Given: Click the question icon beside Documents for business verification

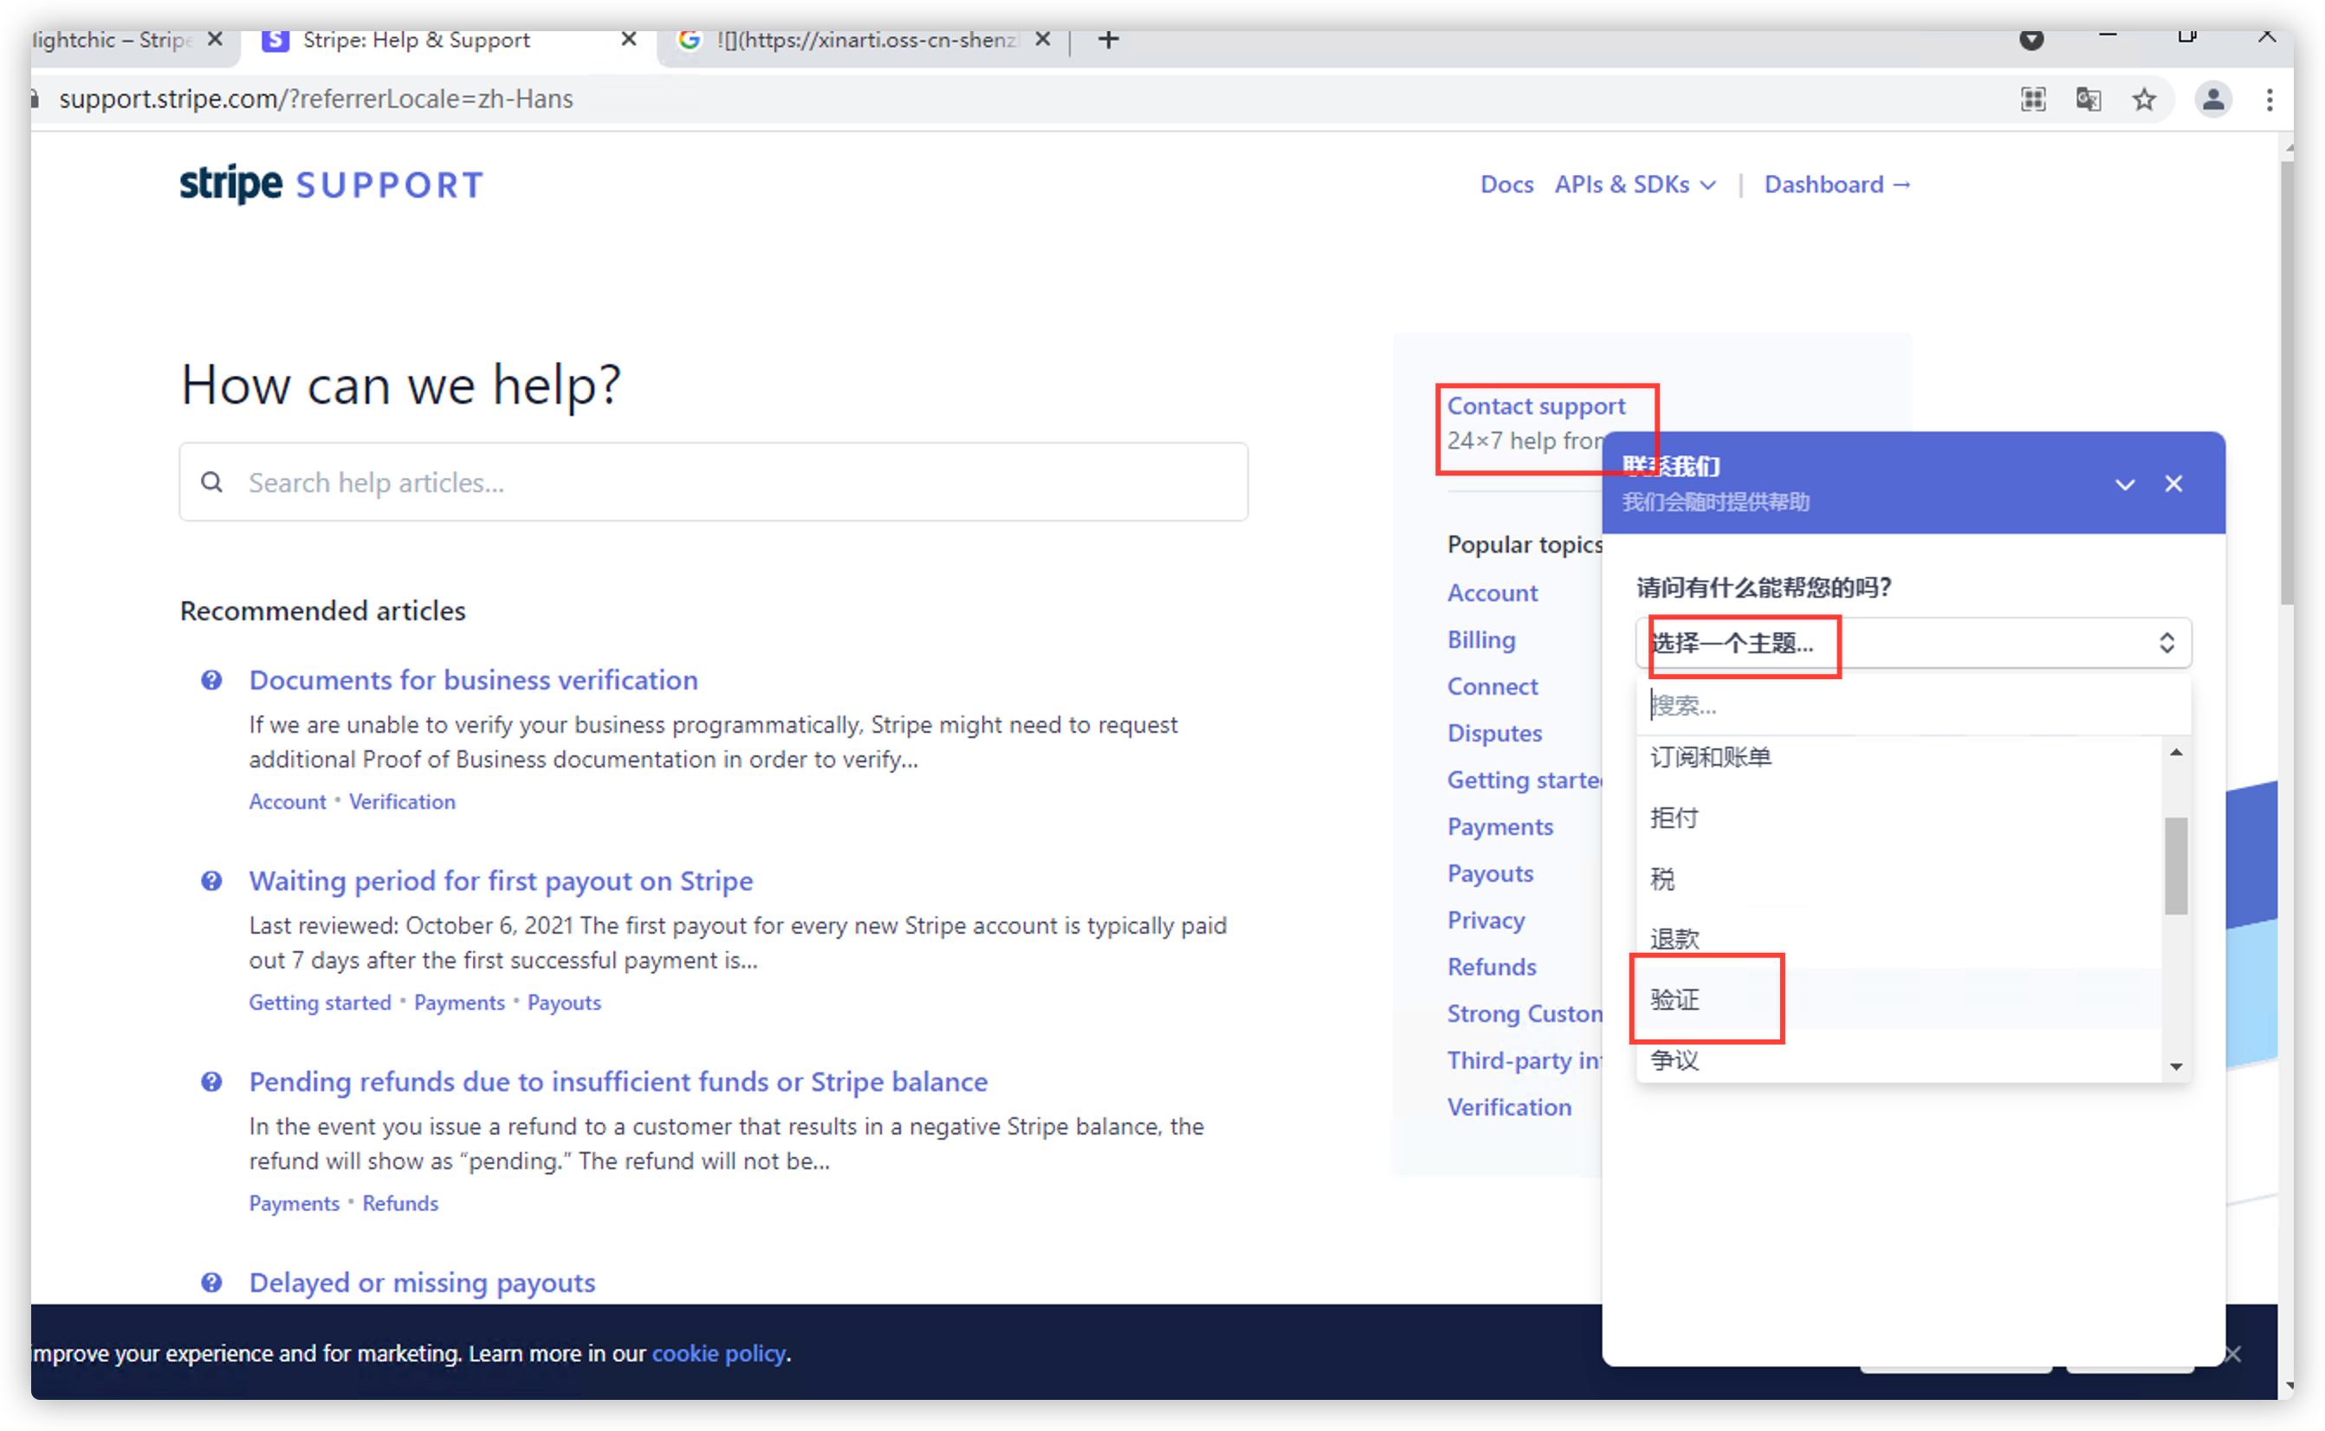Looking at the screenshot, I should [x=212, y=679].
